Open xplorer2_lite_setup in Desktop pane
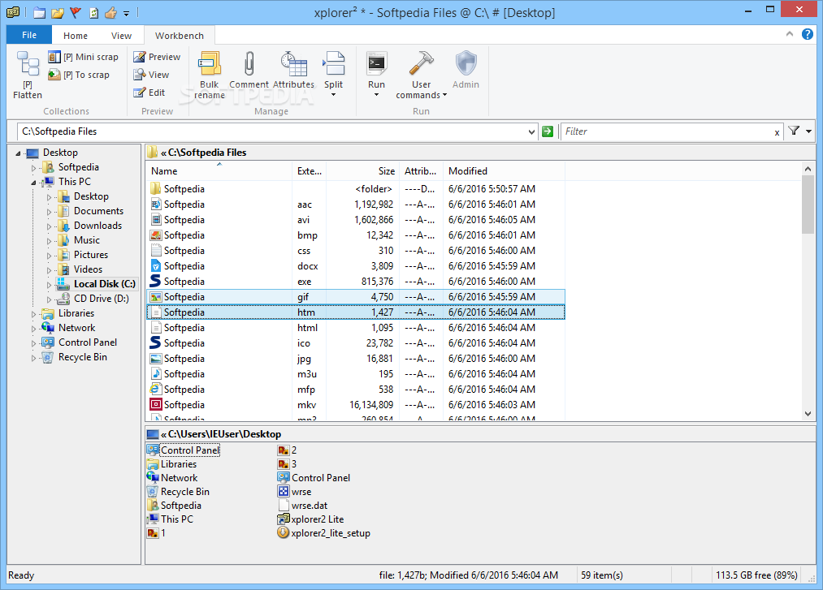This screenshot has width=823, height=590. 323,533
